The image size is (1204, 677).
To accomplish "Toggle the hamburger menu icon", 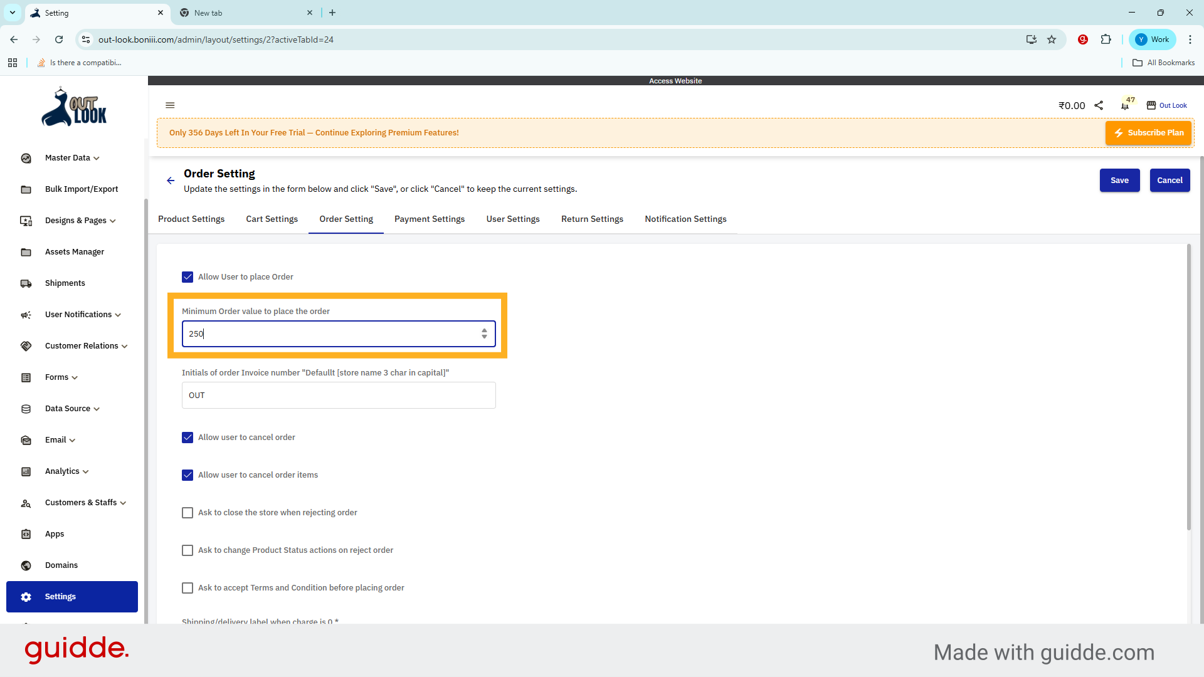I will [x=170, y=105].
